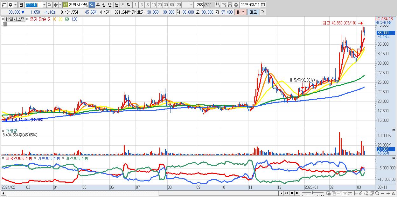The width and height of the screenshot is (397, 197).
Task: Click the small square on volume panel corner
Action: [394, 130]
